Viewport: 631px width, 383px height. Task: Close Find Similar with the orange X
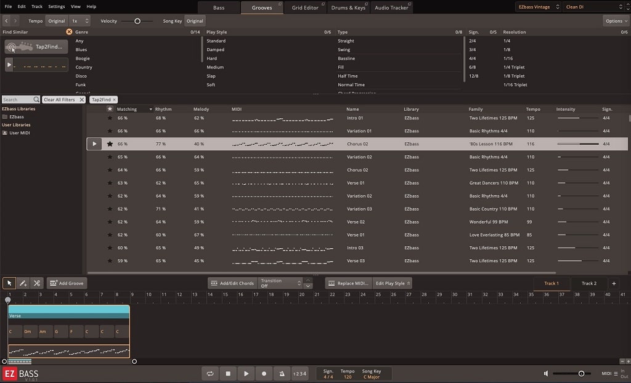[x=69, y=32]
